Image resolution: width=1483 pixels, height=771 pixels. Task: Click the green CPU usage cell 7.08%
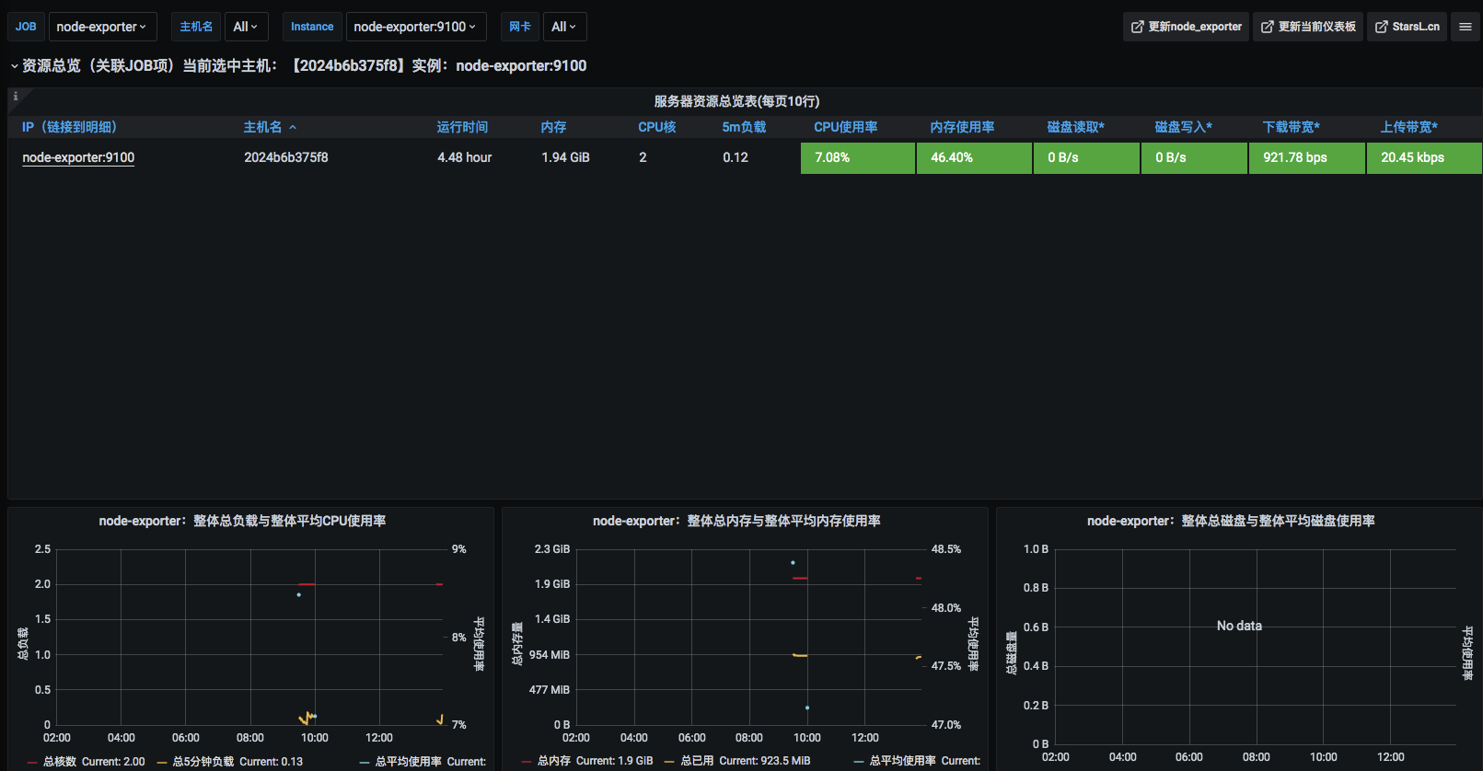[858, 157]
